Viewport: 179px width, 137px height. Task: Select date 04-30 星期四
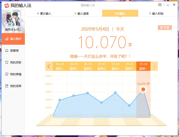point(88,66)
